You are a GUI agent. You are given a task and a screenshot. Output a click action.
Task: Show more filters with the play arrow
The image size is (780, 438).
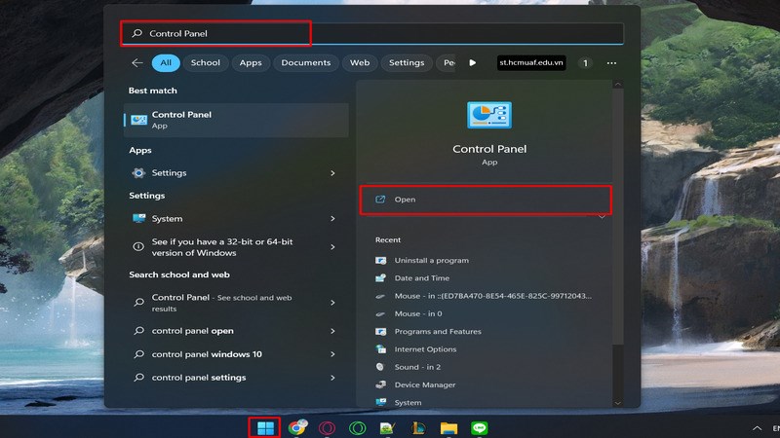point(473,63)
